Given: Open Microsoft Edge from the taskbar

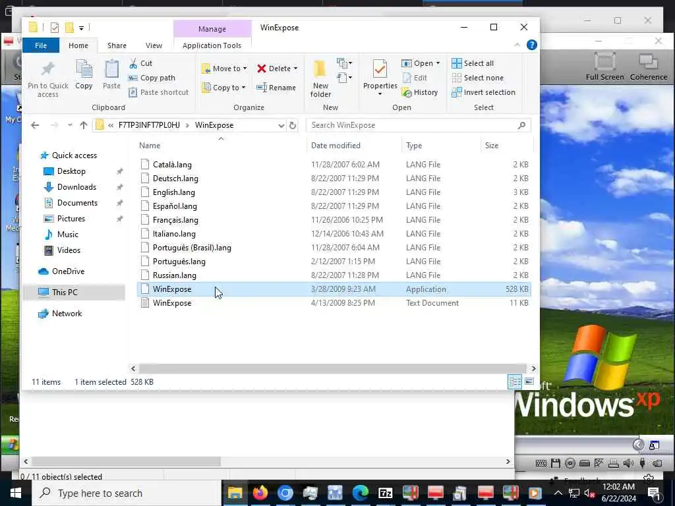Looking at the screenshot, I should (361, 493).
